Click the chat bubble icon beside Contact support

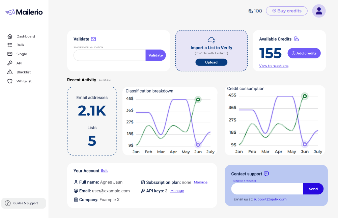(x=266, y=174)
